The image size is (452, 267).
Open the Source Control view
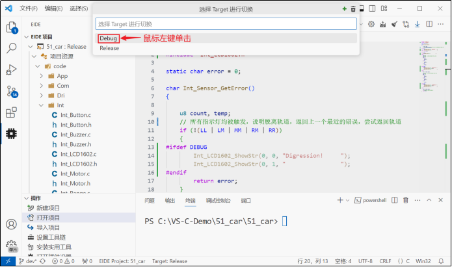point(12,92)
